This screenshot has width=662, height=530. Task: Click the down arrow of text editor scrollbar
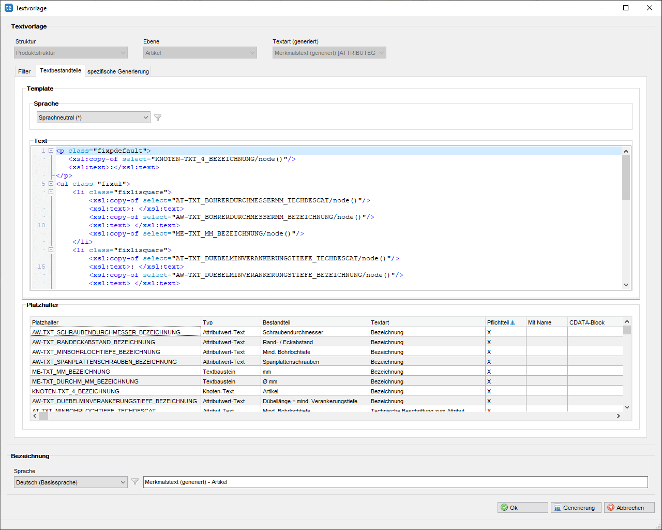[x=626, y=285]
